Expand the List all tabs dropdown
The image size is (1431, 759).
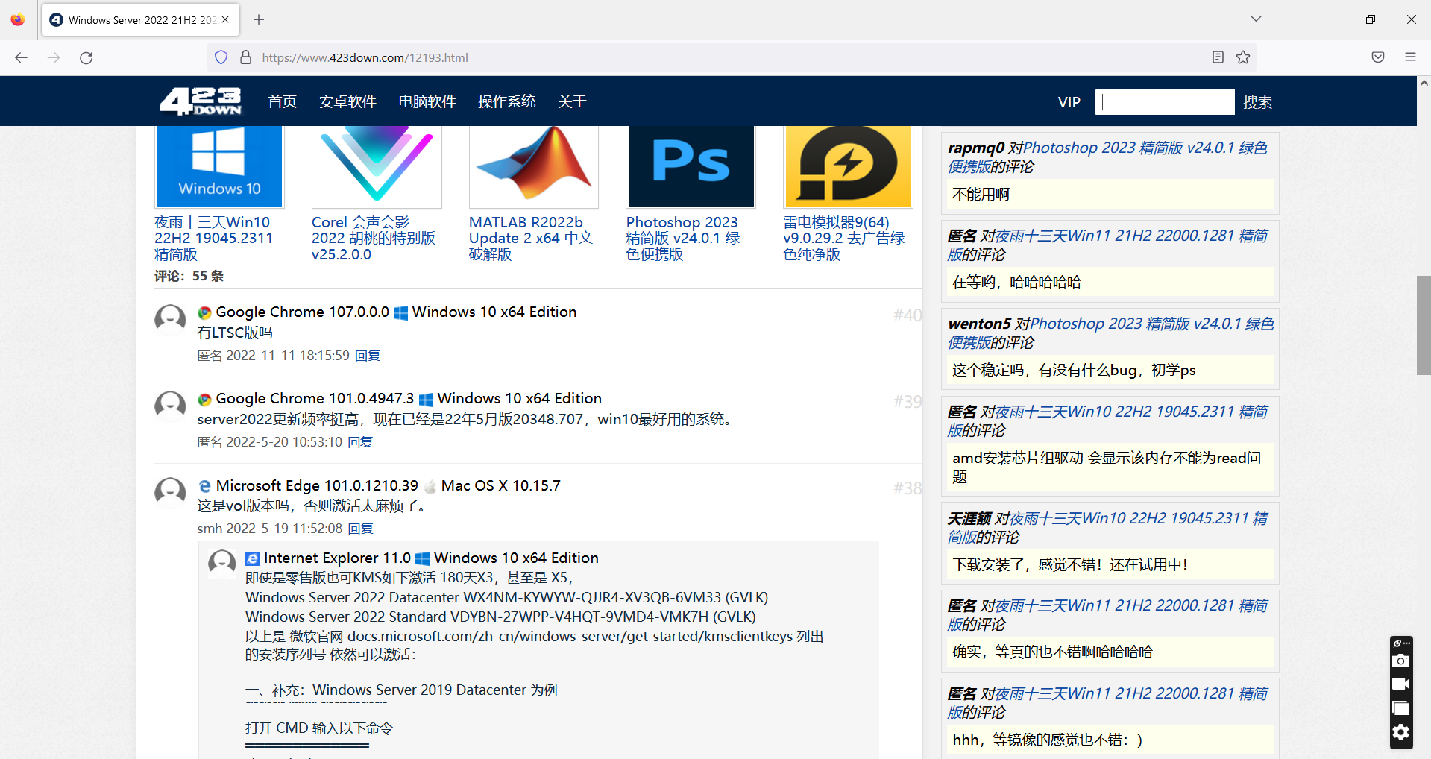pos(1256,19)
